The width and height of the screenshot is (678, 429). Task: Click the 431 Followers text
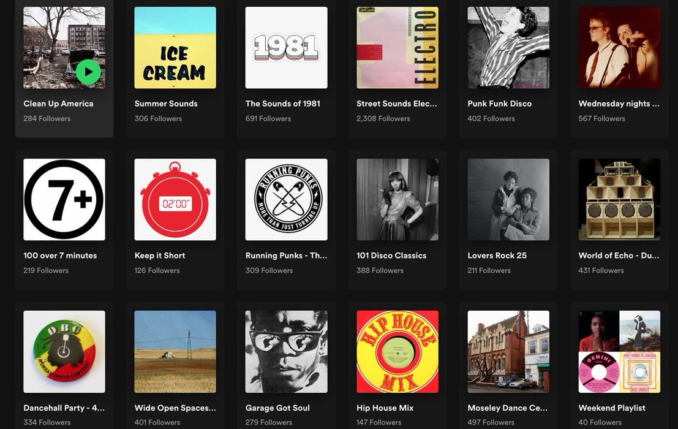point(601,270)
